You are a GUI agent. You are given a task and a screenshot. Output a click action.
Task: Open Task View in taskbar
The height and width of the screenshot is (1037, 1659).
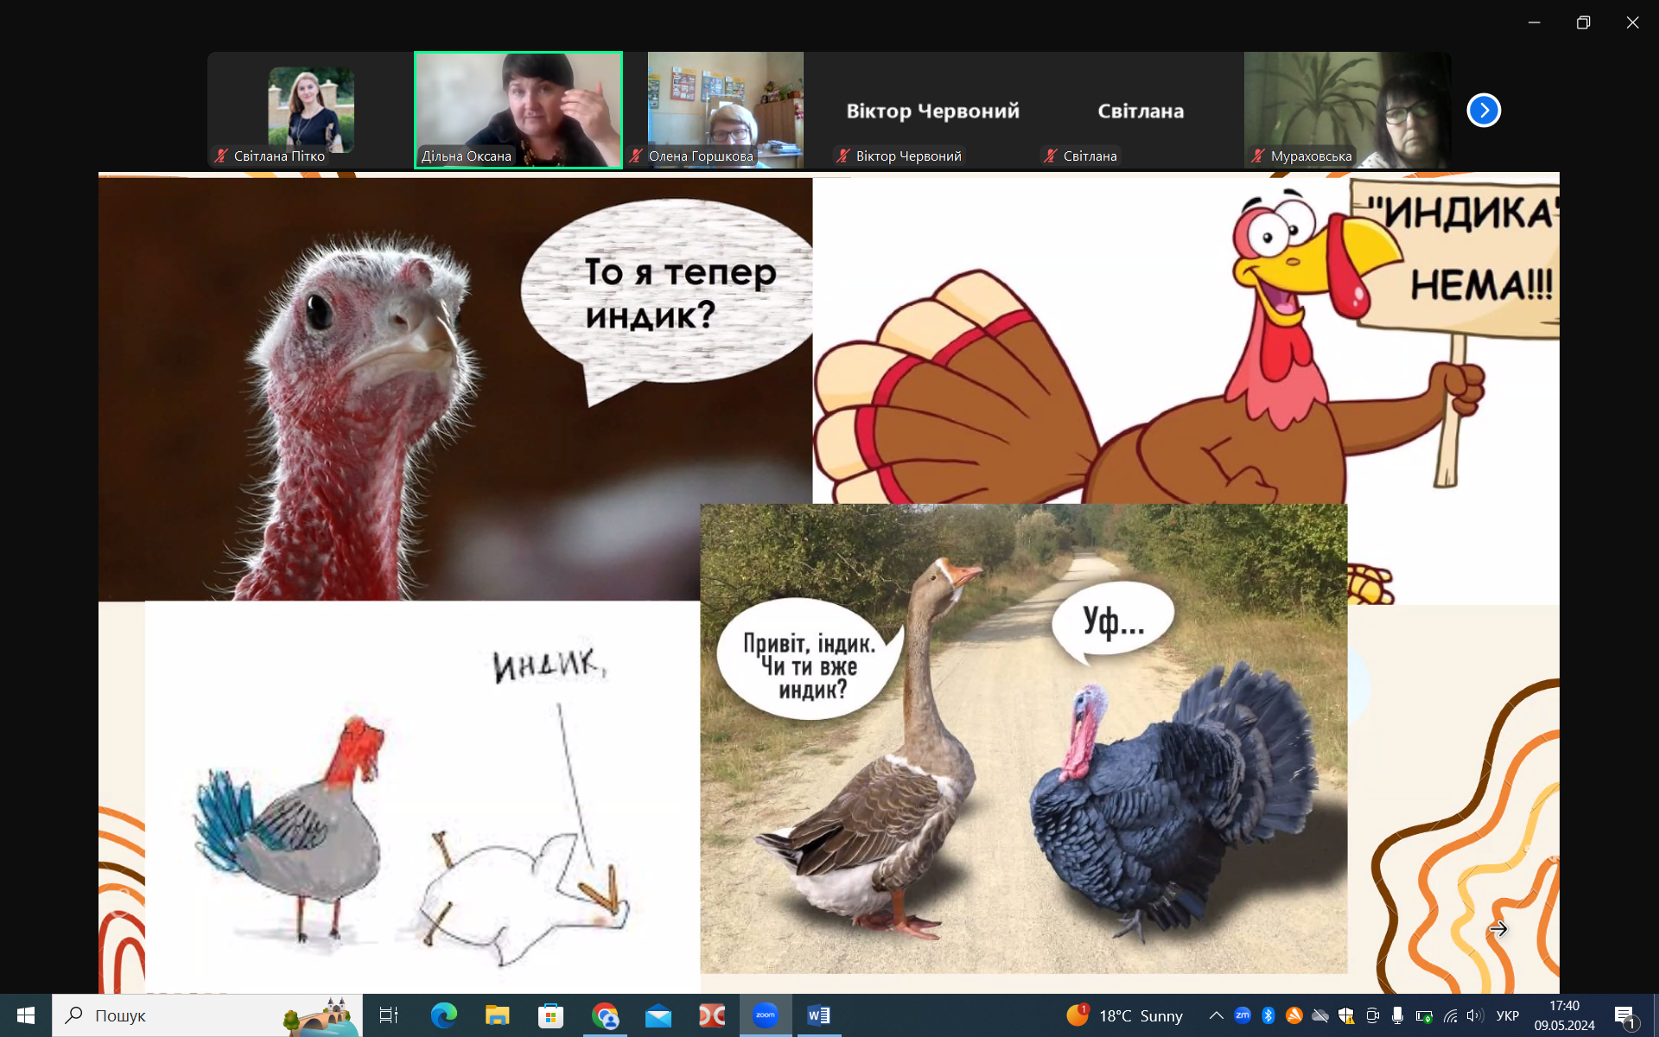389,1015
